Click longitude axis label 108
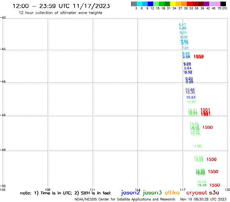230x202 pixels. (x=47, y=190)
